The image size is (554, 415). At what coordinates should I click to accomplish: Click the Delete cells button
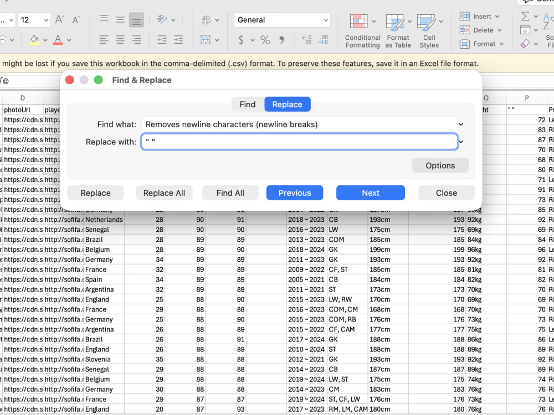pos(480,30)
